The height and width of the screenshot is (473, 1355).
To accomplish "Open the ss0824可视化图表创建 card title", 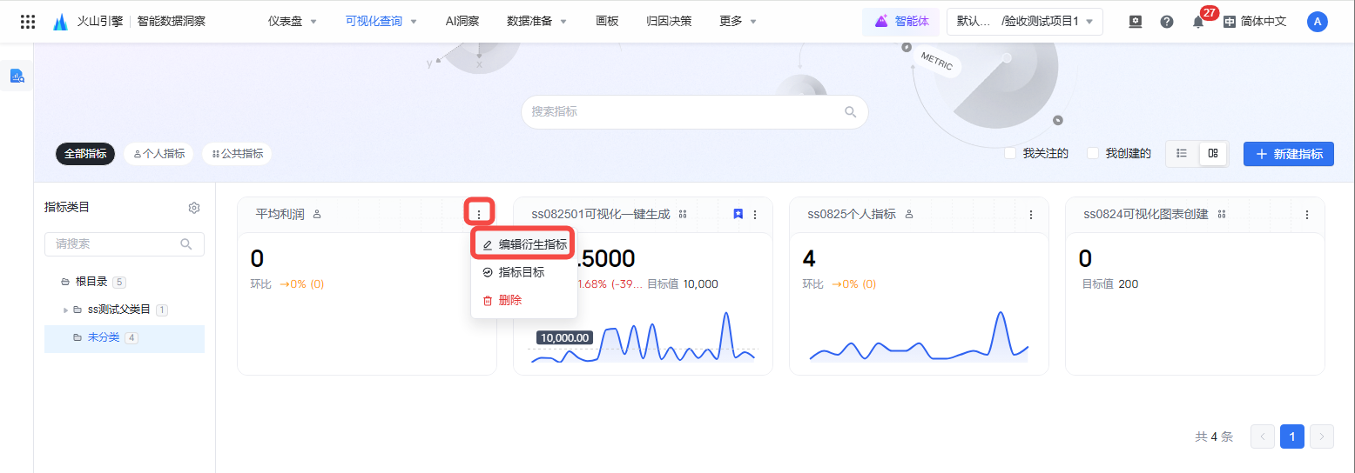I will [1145, 214].
